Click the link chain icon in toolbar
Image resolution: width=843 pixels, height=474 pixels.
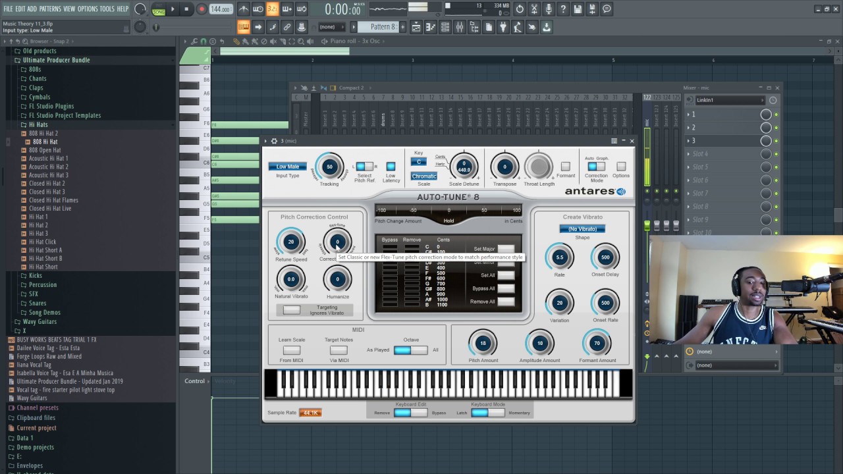point(287,27)
